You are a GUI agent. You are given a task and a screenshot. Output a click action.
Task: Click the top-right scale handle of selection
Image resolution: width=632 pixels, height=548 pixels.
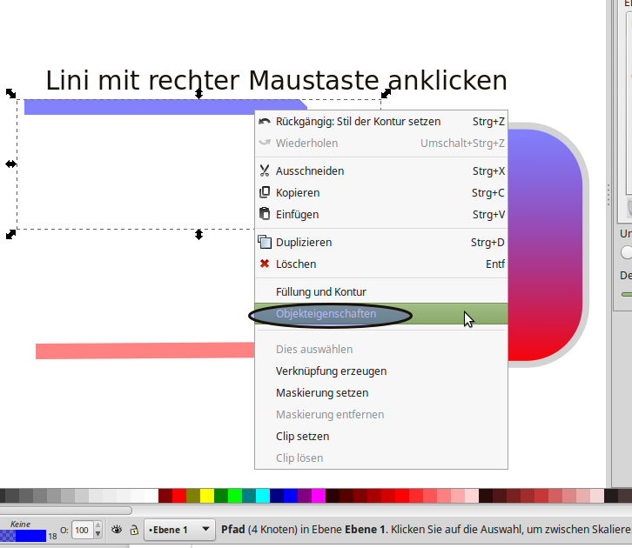point(387,93)
